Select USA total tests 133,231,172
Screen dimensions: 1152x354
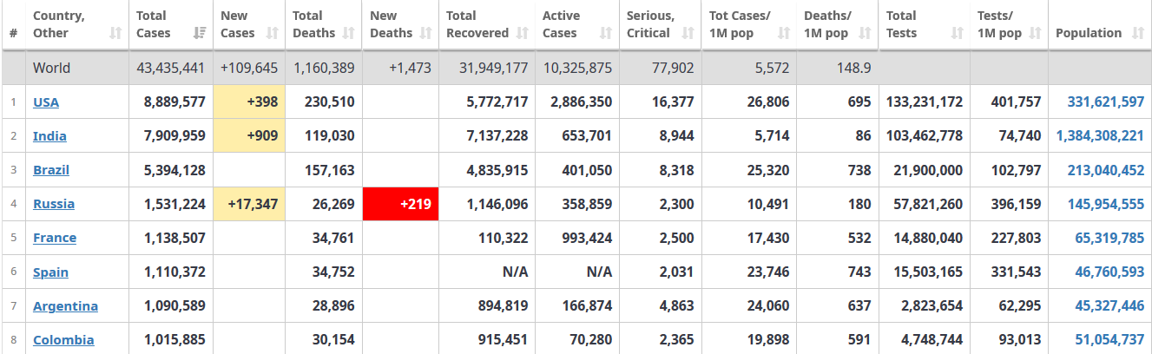coord(925,102)
